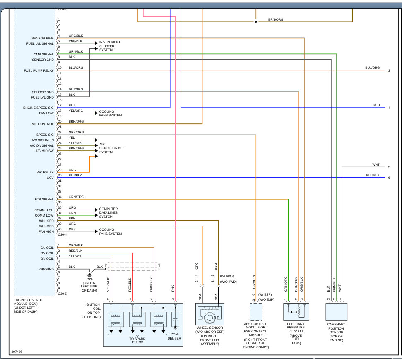
Task: Click the GRY/ORG wire label at pin 22
Action: click(76, 133)
